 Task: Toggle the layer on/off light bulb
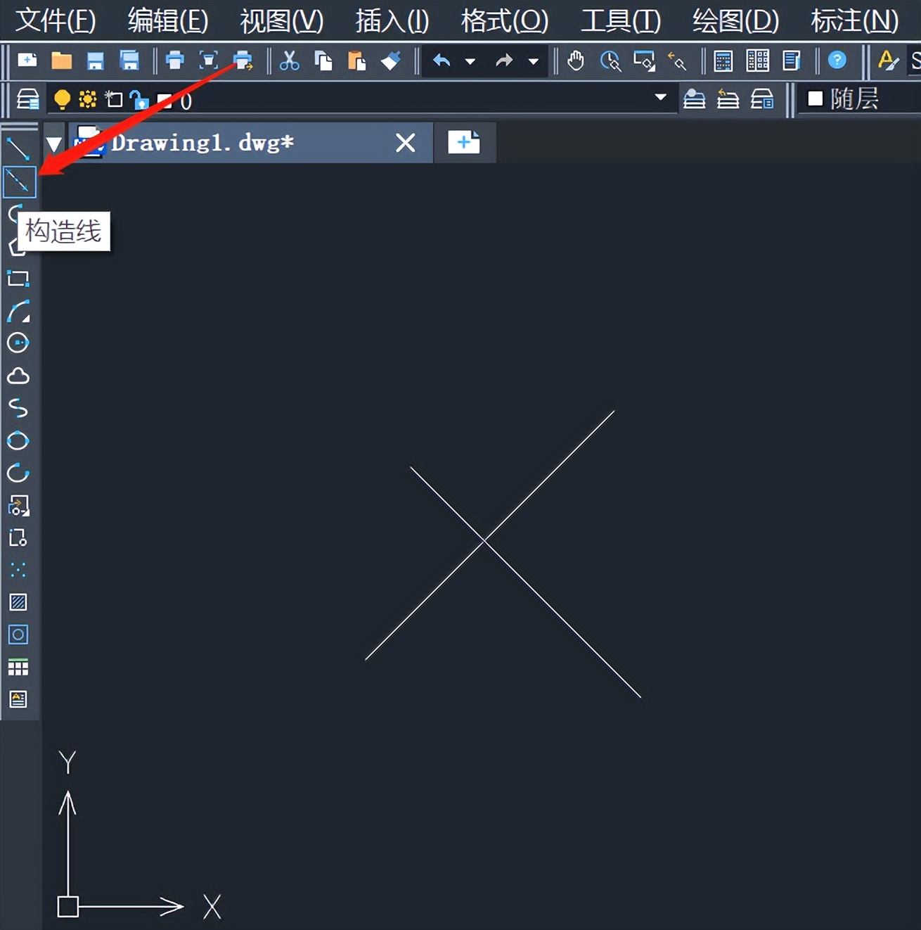pos(60,99)
